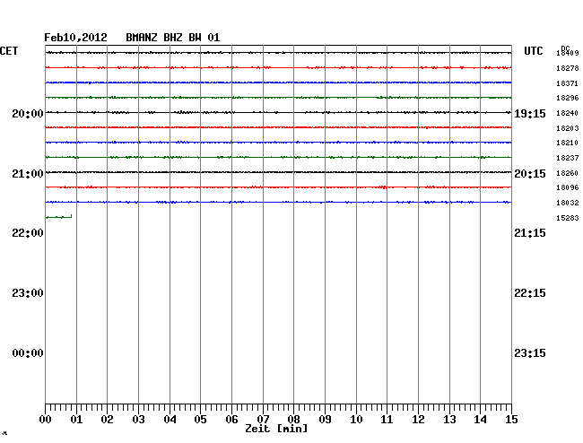Click minute tick label 00
Screen dimensions: 583x443
coord(46,420)
